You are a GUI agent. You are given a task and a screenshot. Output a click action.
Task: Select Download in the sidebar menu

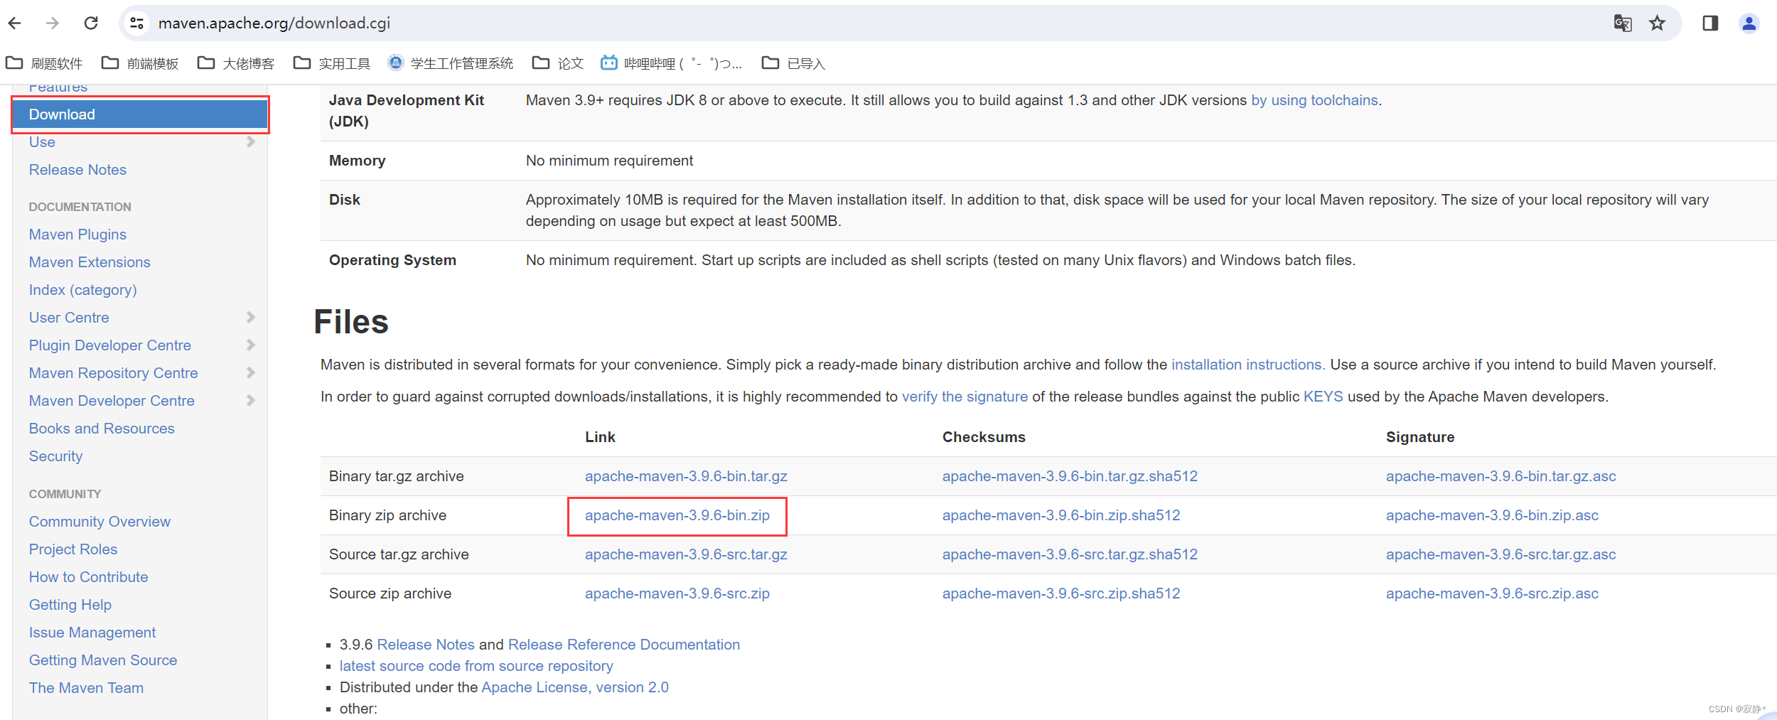pos(140,114)
